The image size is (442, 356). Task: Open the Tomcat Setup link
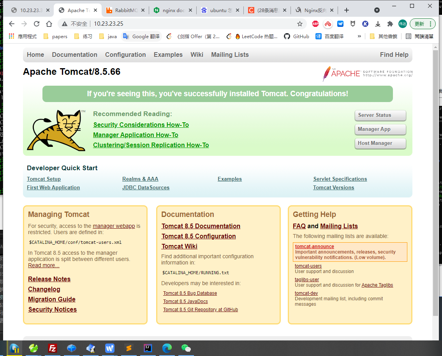[x=44, y=179]
